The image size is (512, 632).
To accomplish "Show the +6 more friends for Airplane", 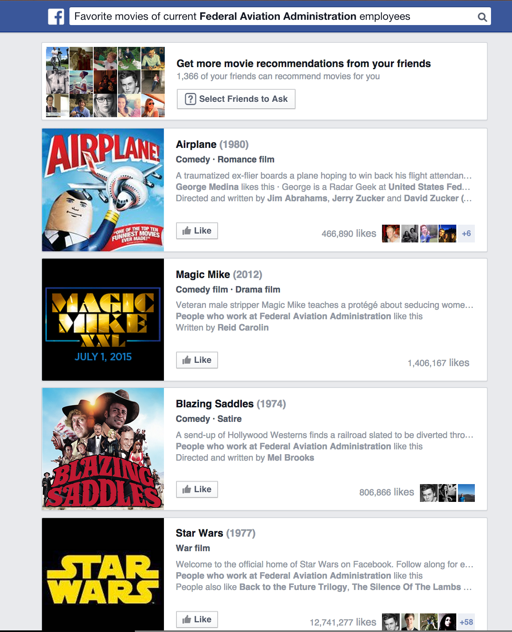I will pyautogui.click(x=466, y=234).
